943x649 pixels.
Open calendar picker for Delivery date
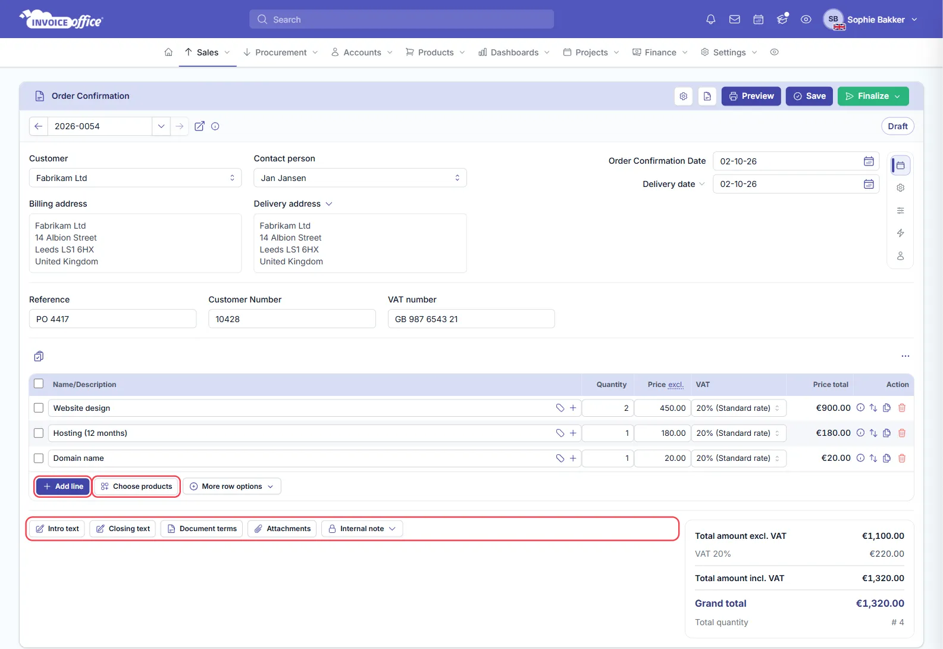pos(869,184)
